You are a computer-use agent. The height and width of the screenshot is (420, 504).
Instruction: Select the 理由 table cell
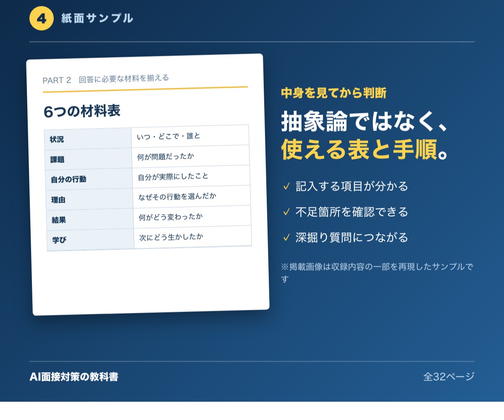pyautogui.click(x=89, y=199)
